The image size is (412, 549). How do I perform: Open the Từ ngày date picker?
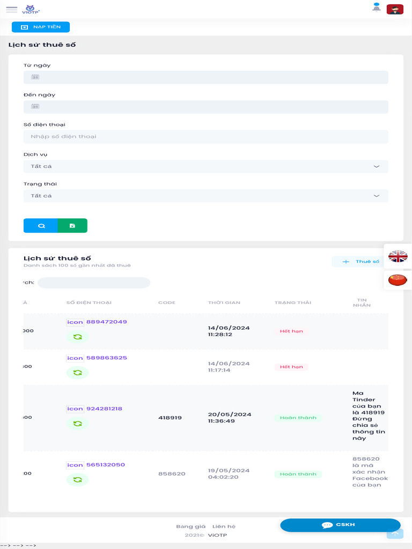click(205, 77)
